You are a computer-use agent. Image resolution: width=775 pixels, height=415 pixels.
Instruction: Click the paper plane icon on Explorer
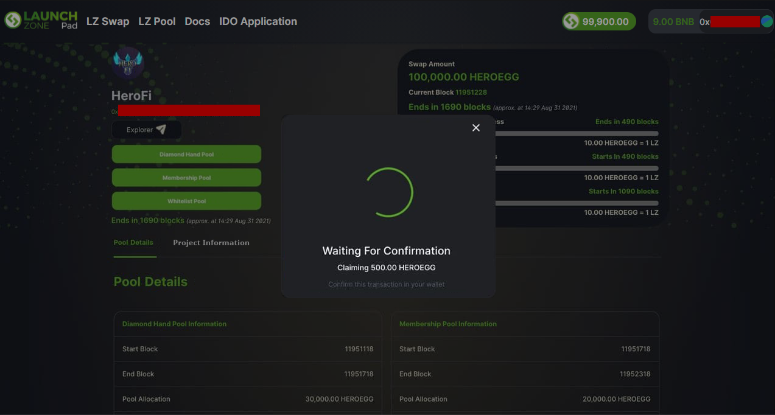tap(161, 129)
